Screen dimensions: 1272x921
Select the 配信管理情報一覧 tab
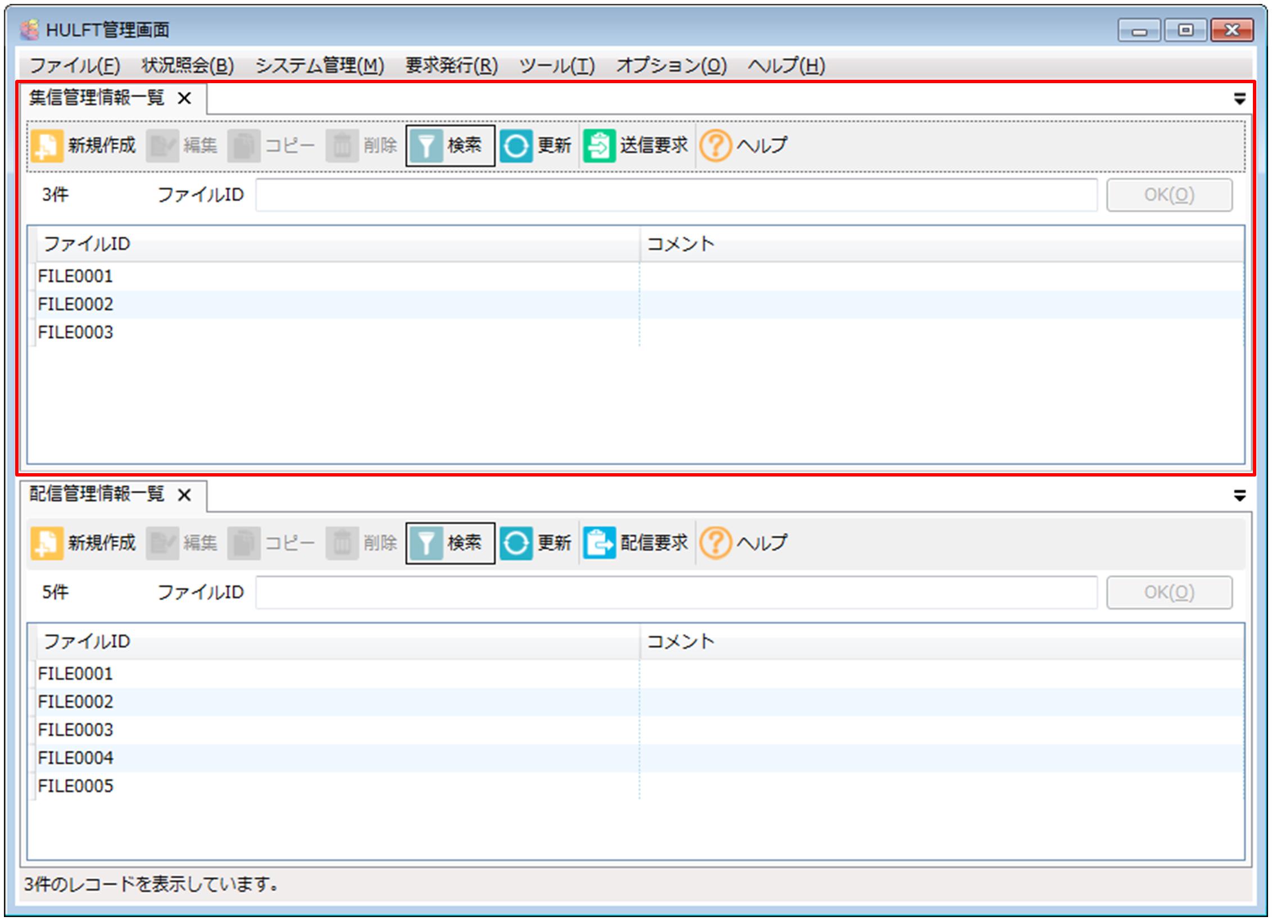(x=97, y=494)
